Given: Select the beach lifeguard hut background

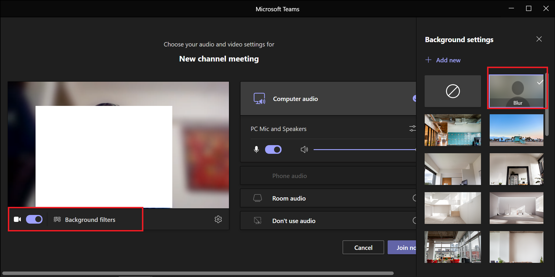Looking at the screenshot, I should [x=516, y=130].
